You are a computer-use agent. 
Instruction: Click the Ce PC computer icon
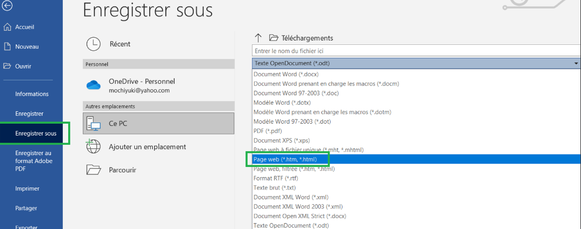click(x=94, y=124)
